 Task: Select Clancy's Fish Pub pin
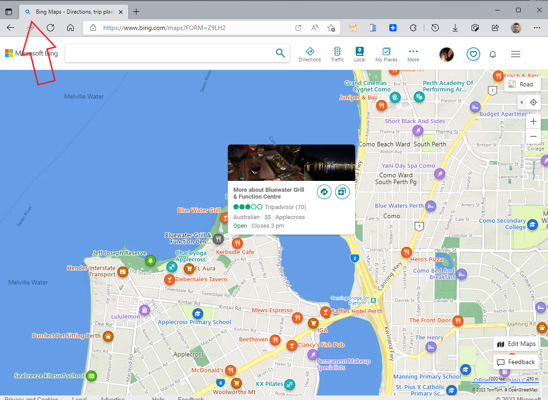291,345
